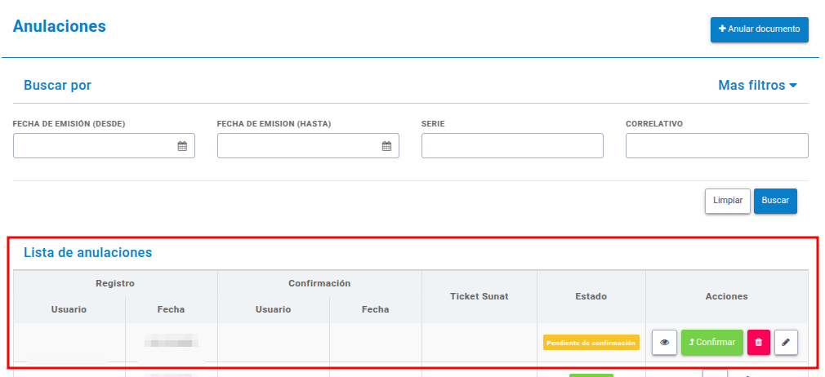Edit the pending annulment with pencil icon
This screenshot has width=825, height=377.
click(786, 342)
